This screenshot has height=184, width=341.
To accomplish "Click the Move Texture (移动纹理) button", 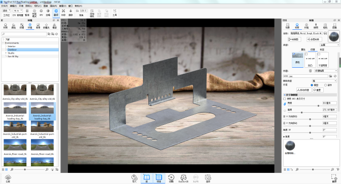I will coord(304,90).
